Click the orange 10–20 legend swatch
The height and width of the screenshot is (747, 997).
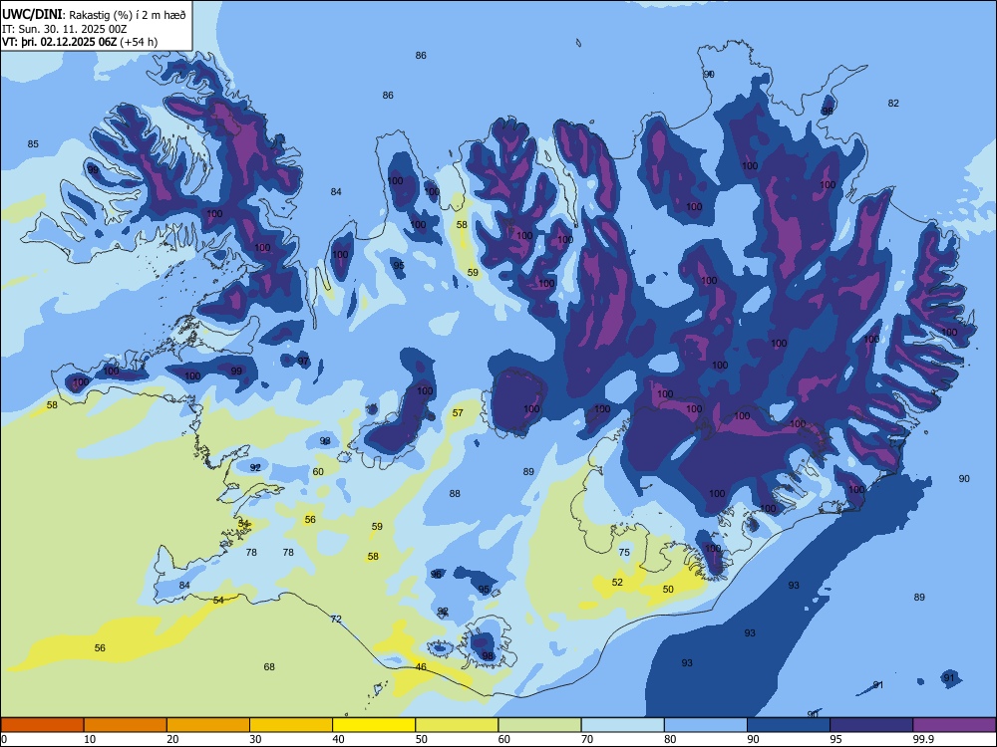126,725
